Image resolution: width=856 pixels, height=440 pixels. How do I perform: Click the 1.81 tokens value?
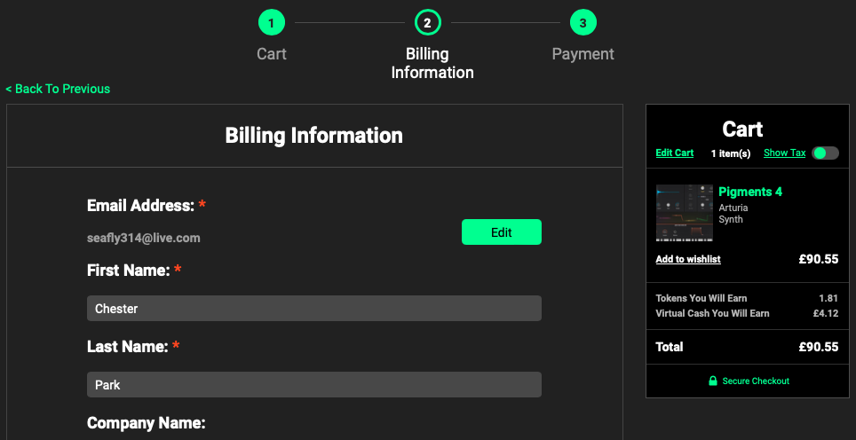tap(828, 298)
